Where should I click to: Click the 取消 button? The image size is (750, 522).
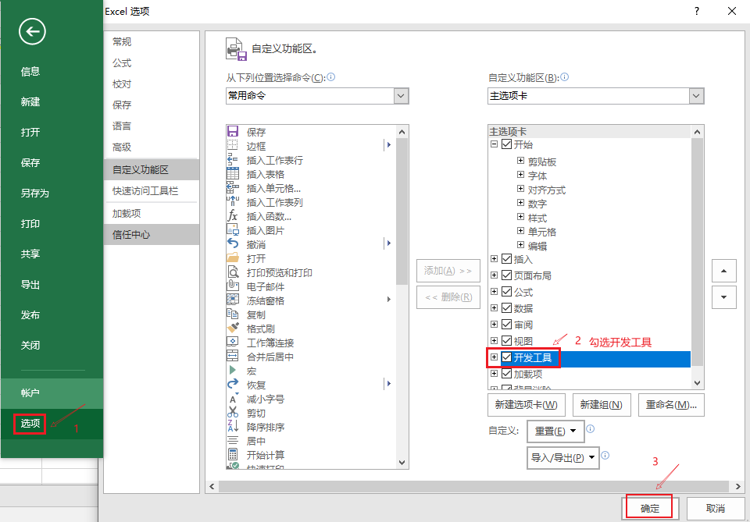pyautogui.click(x=716, y=508)
